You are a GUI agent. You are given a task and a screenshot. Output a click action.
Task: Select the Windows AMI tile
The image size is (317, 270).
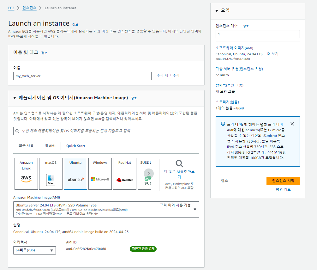coord(100,174)
